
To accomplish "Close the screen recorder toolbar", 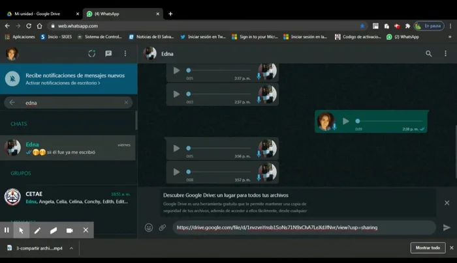I will (x=86, y=230).
